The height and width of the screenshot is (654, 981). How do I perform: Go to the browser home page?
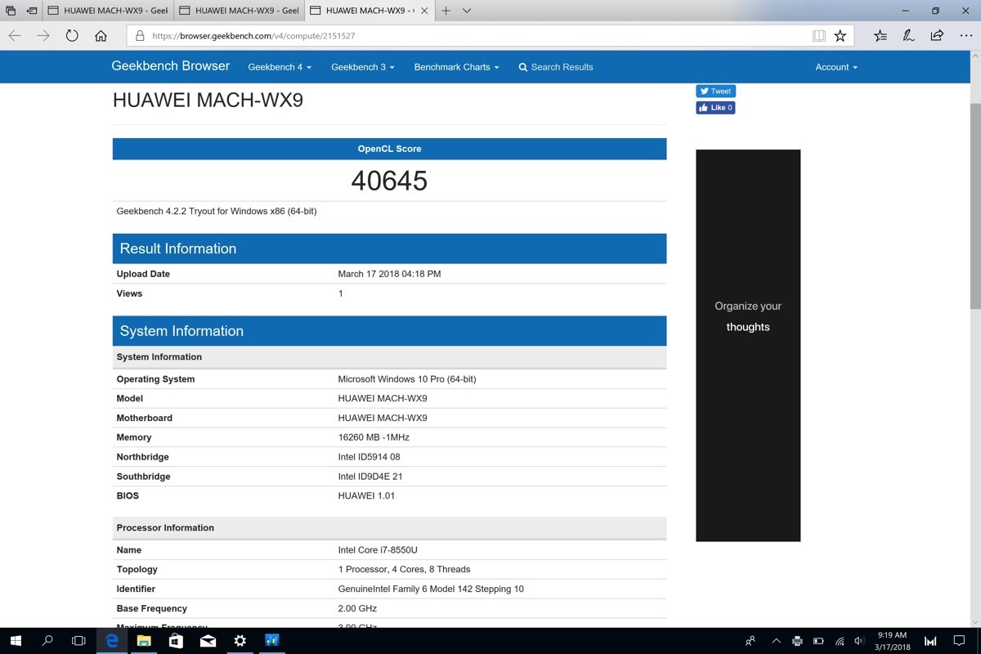coord(101,36)
